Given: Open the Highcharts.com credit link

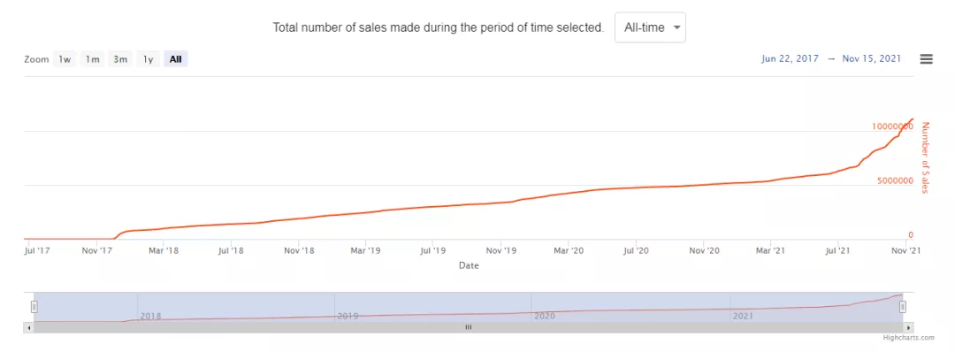Looking at the screenshot, I should click(909, 337).
